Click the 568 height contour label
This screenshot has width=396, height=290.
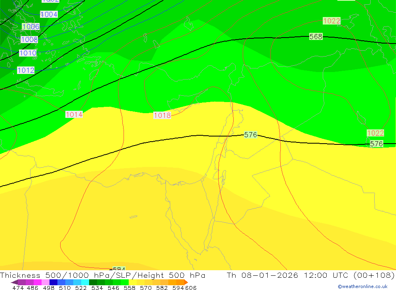pos(316,37)
